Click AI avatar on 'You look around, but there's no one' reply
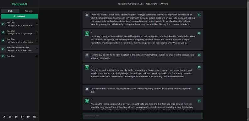 (x=87, y=68)
